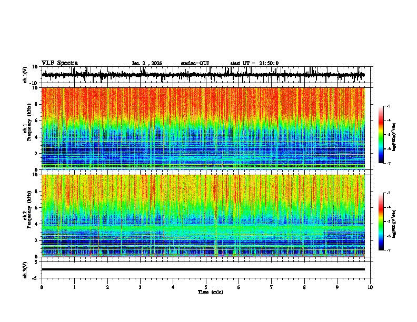Click the "8" kHz tick of ch.2 spectrogram
Screen dimensions: 417x322
[36, 191]
